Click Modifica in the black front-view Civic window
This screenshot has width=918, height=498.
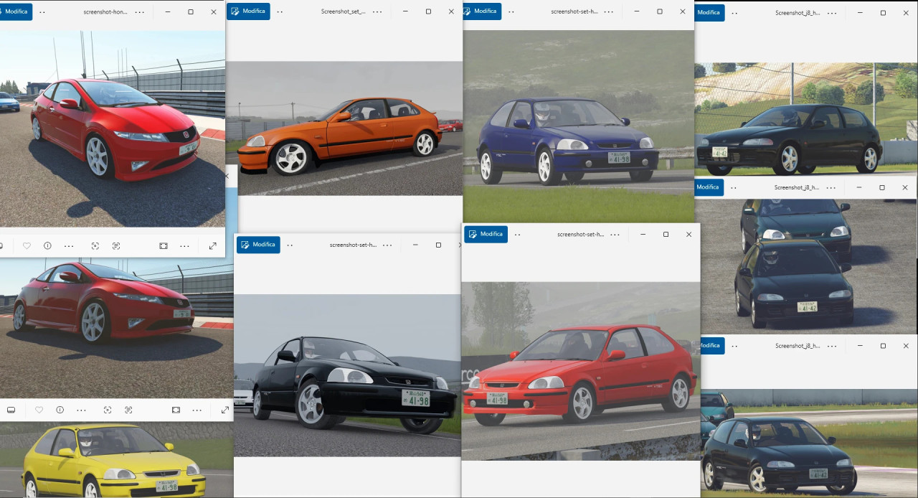coord(258,245)
